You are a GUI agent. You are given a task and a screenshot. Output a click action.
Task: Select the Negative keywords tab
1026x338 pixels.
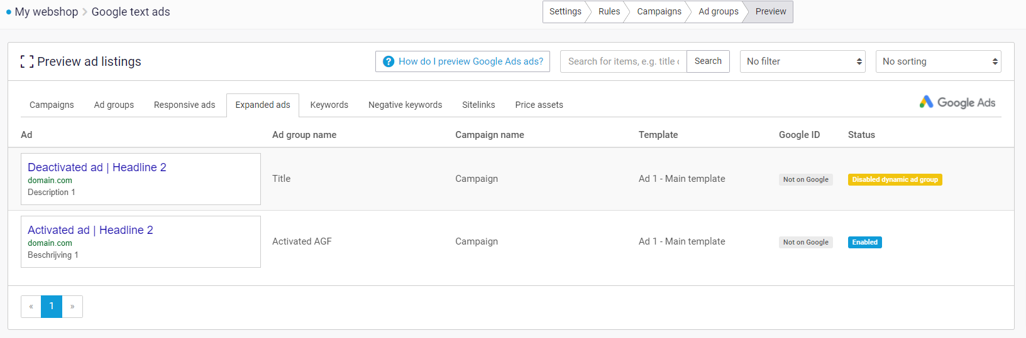tap(405, 105)
